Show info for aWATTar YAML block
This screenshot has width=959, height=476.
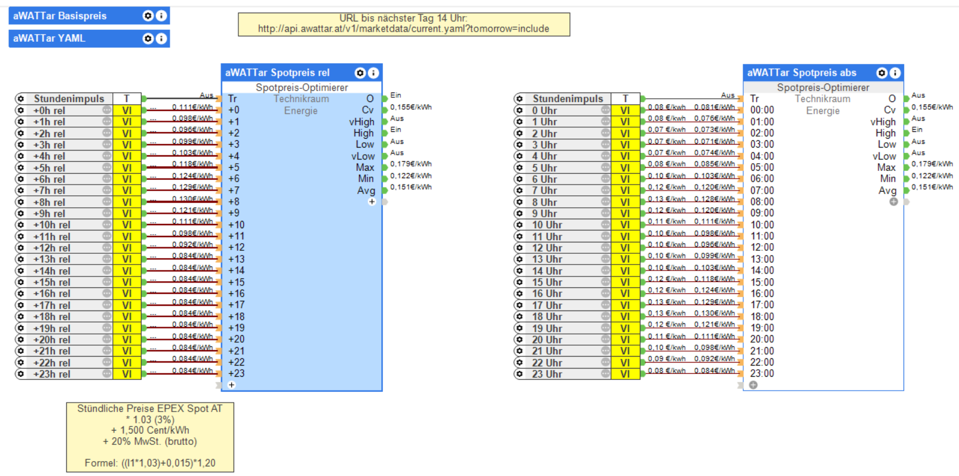click(x=161, y=39)
